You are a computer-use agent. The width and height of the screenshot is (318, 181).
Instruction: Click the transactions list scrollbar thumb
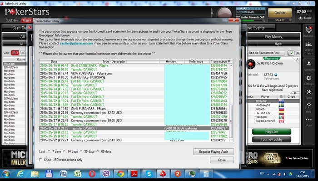[x=231, y=121]
